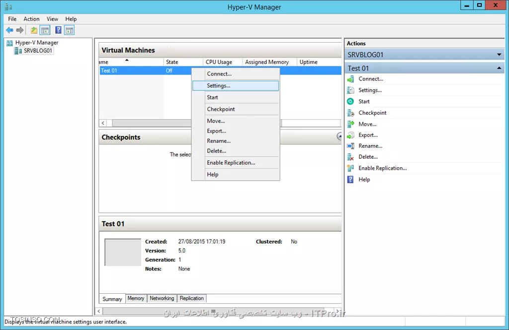Click the Test 01 VM preview thumbnail

(123, 252)
